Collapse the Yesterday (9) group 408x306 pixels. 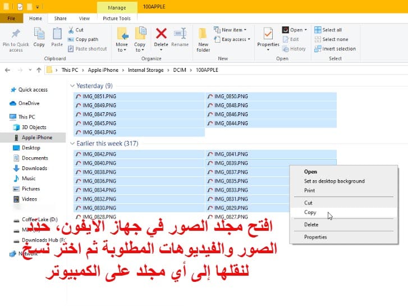72,86
